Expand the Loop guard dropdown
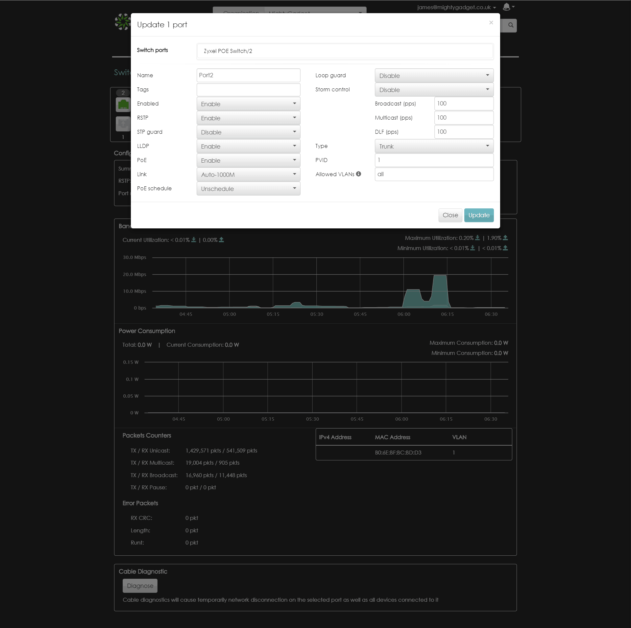The image size is (631, 628). coord(434,76)
